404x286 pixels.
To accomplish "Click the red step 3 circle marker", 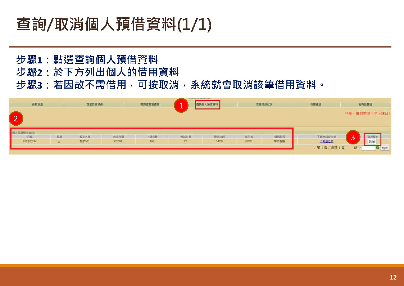I will 353,137.
